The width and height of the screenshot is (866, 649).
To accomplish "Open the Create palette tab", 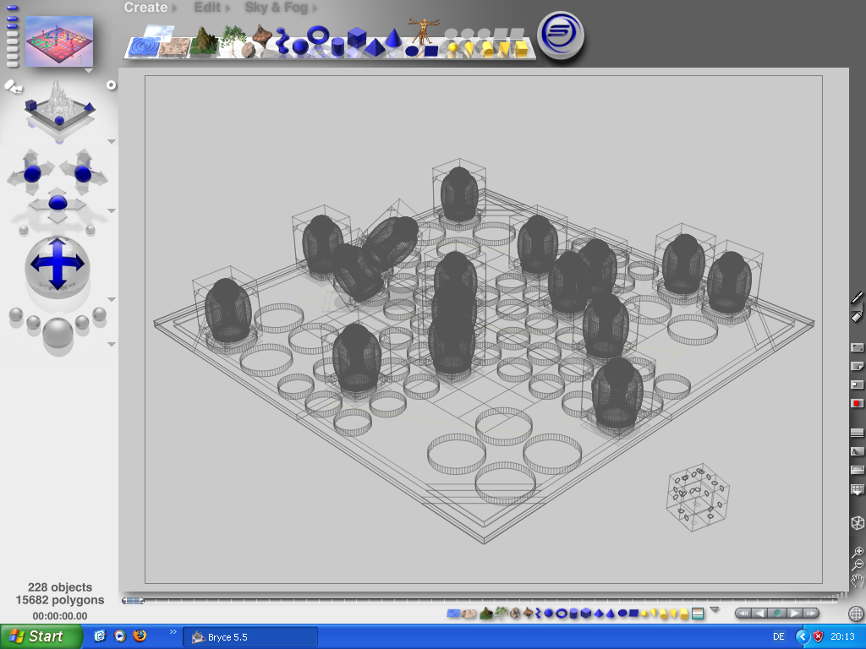I will click(x=145, y=8).
